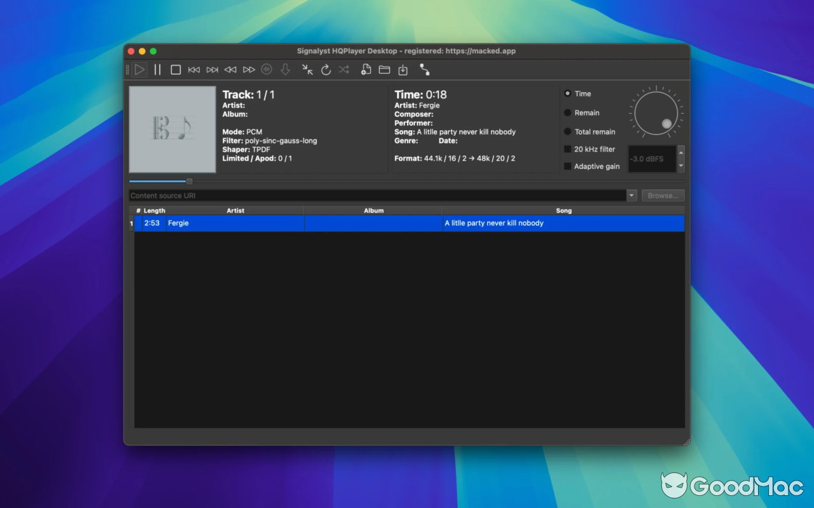Skip to the previous track

194,70
